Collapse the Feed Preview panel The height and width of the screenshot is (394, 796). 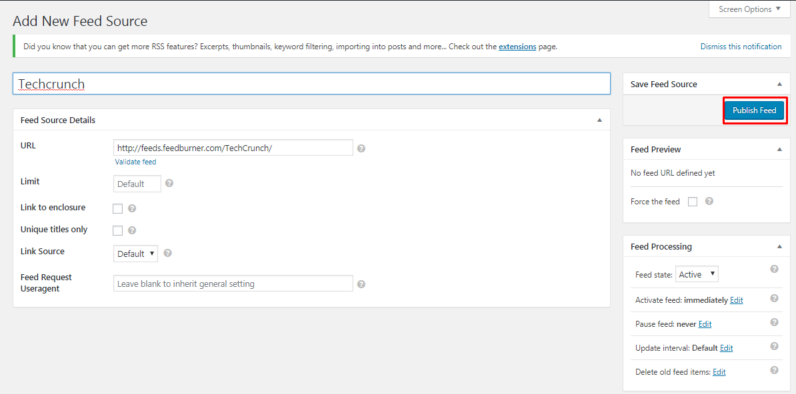[780, 150]
